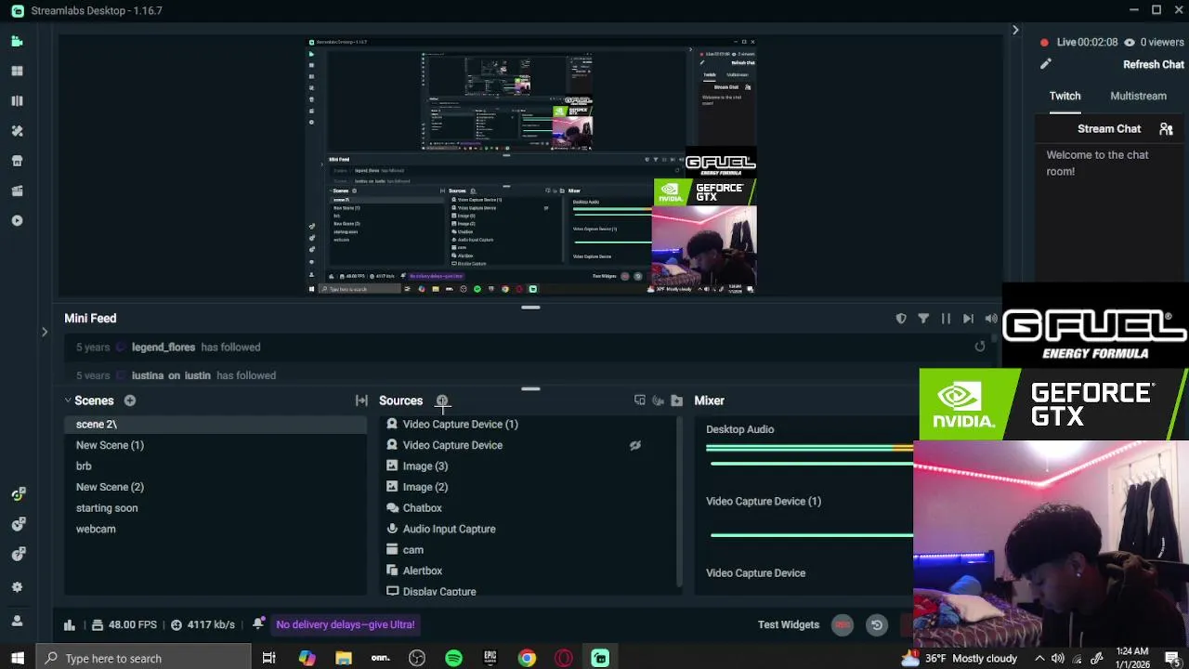Screen dimensions: 1189x669
Task: Open the Mini Feed filter funnel icon
Action: tap(923, 319)
